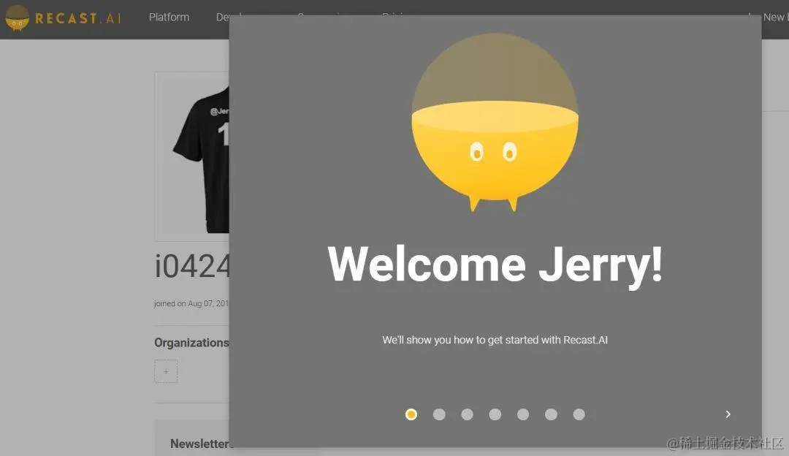Select the fourth onboarding step dot

[x=495, y=414]
